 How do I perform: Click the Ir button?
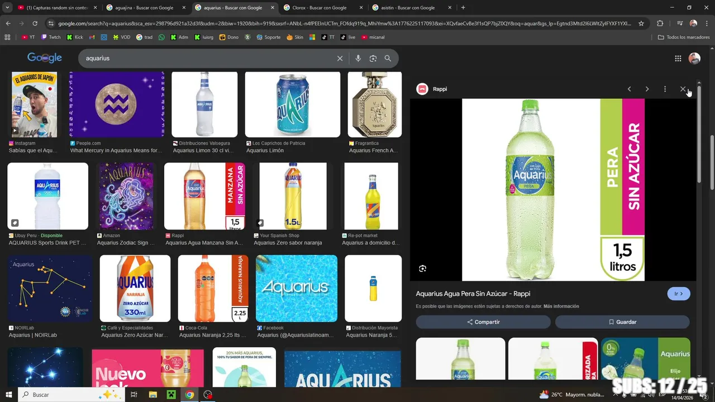[x=679, y=294]
